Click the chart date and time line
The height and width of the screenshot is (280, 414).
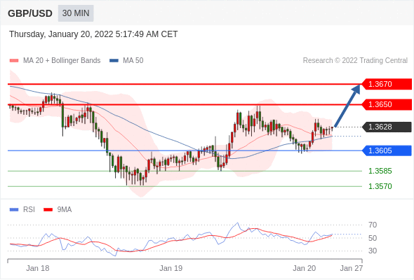click(93, 34)
